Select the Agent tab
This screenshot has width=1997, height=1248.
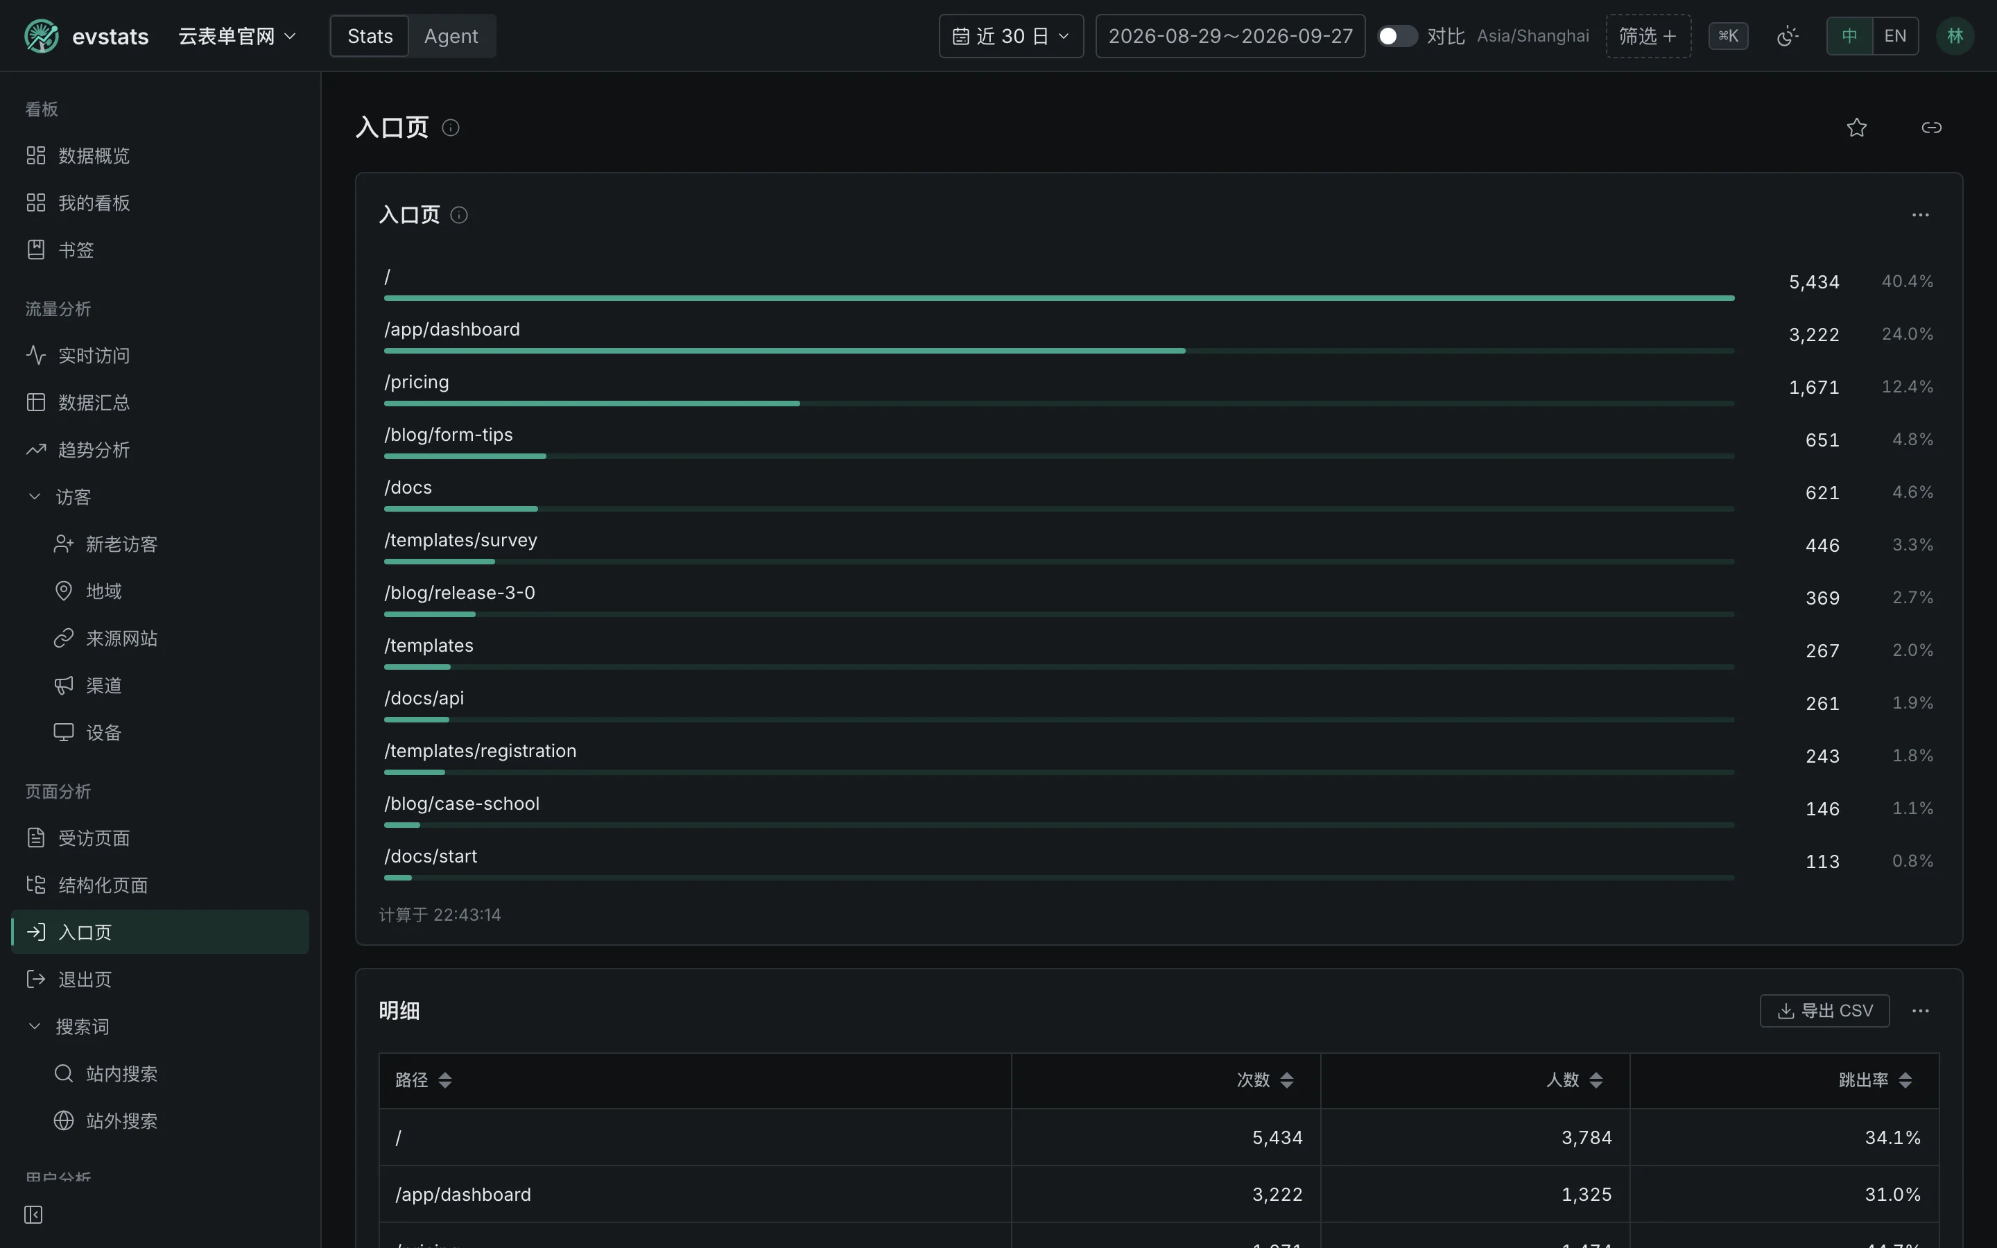pos(451,36)
